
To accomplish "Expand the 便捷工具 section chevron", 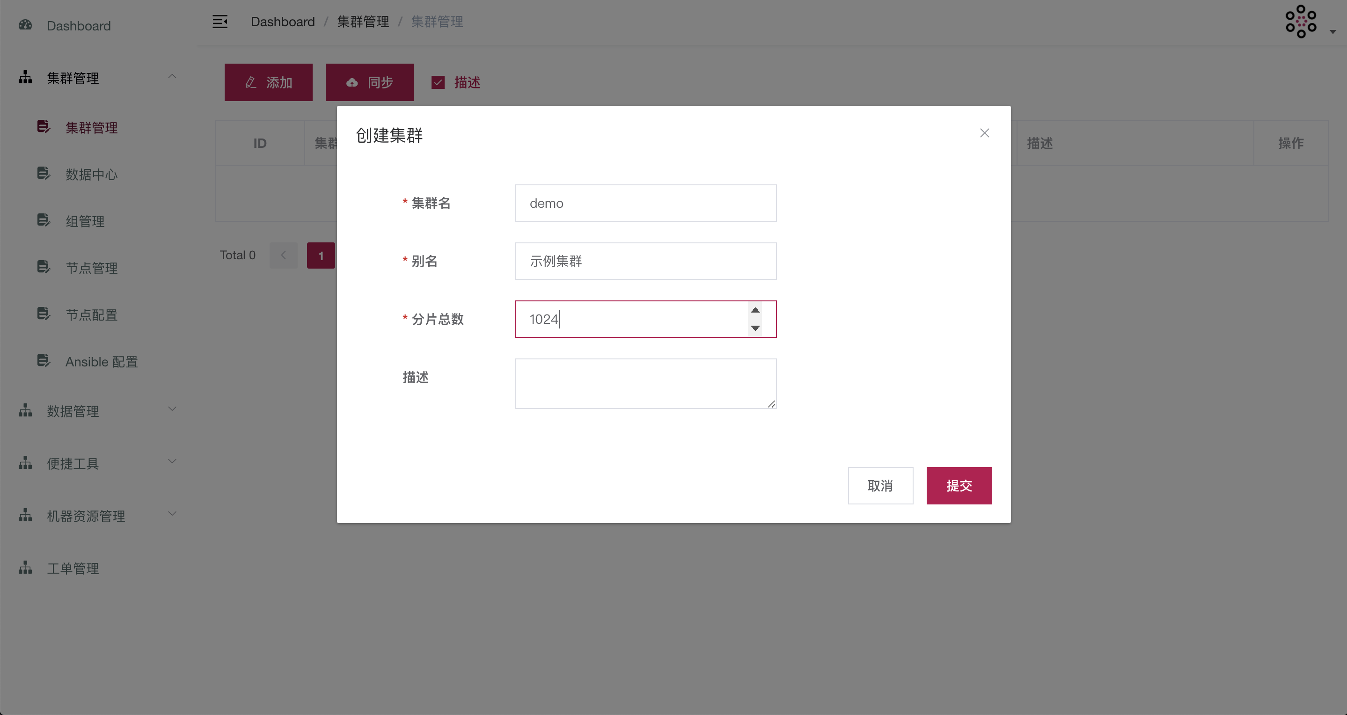I will click(172, 461).
